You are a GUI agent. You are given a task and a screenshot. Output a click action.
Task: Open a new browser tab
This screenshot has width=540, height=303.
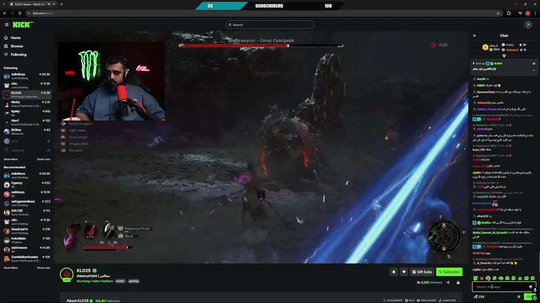click(61, 4)
